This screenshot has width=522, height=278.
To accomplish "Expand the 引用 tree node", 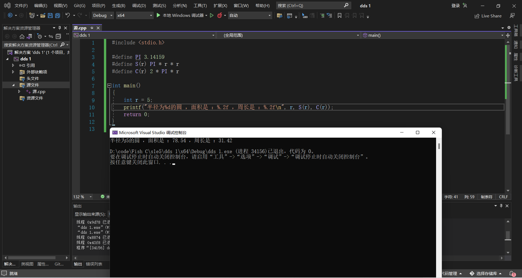I will click(13, 66).
